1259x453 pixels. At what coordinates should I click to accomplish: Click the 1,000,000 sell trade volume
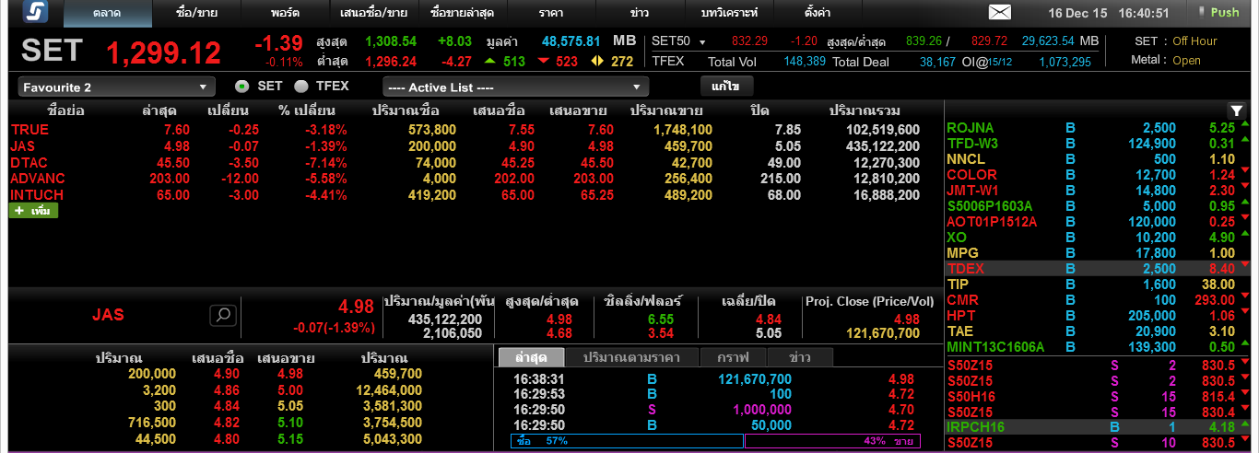(761, 410)
